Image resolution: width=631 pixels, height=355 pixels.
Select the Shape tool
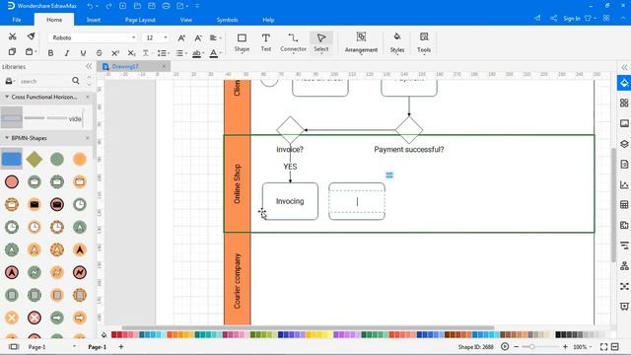click(242, 42)
